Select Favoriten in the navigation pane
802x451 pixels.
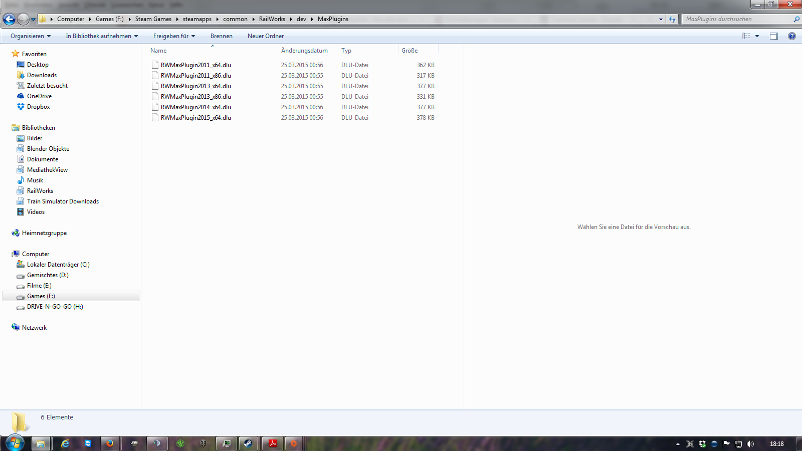pyautogui.click(x=34, y=54)
